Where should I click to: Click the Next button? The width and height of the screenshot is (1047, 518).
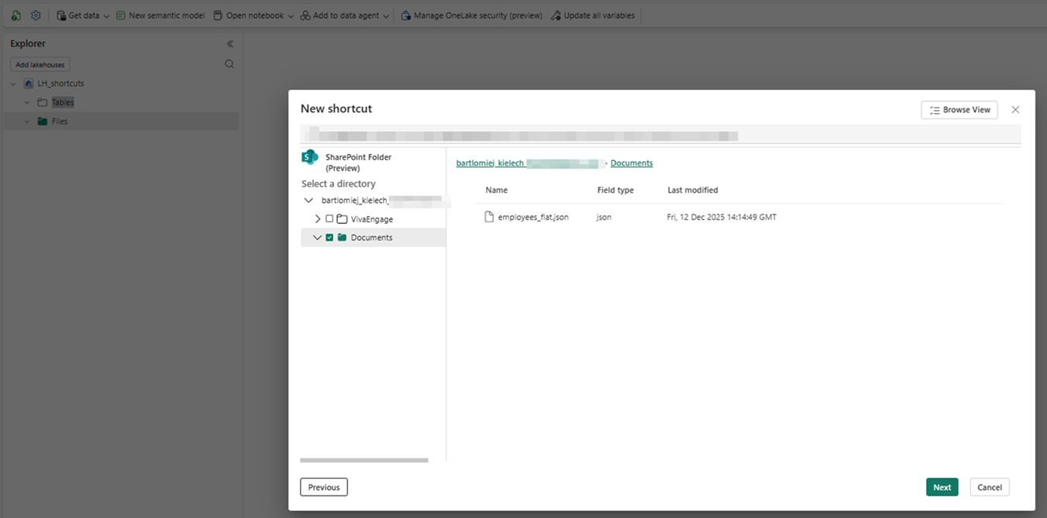(942, 487)
